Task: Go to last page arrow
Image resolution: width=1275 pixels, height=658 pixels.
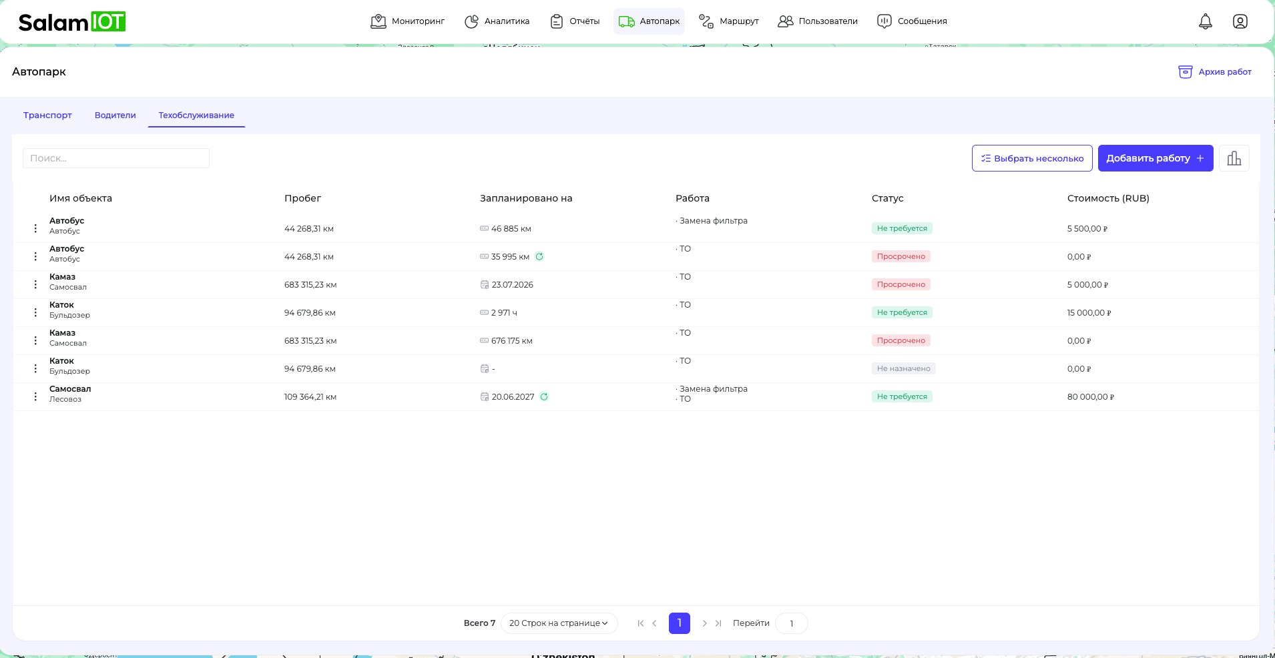Action: pyautogui.click(x=718, y=623)
